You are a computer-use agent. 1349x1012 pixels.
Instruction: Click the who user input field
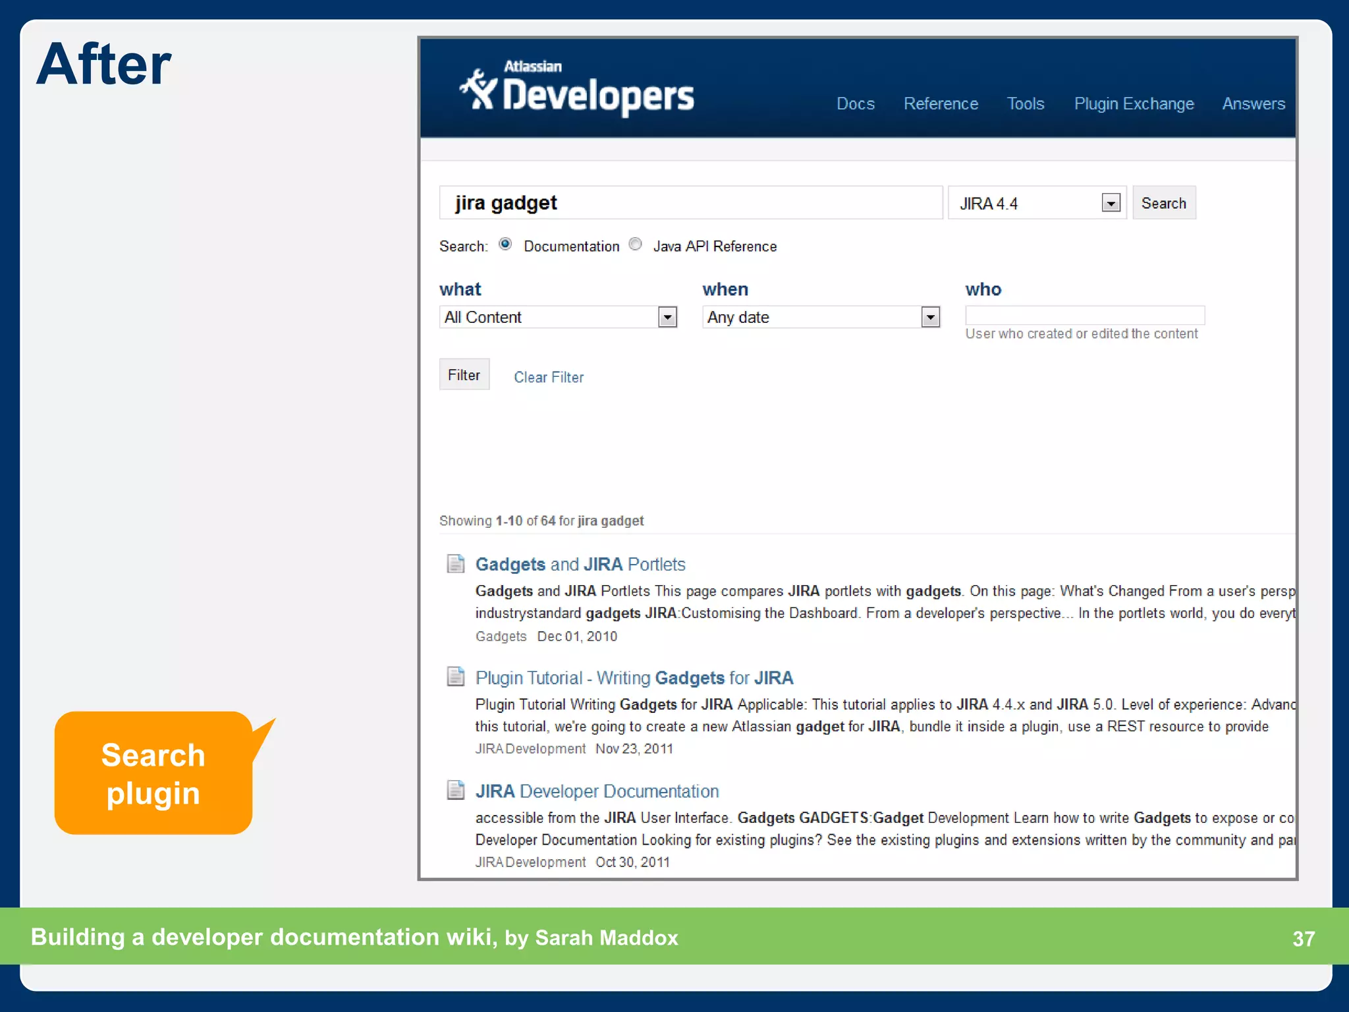[x=1085, y=315]
